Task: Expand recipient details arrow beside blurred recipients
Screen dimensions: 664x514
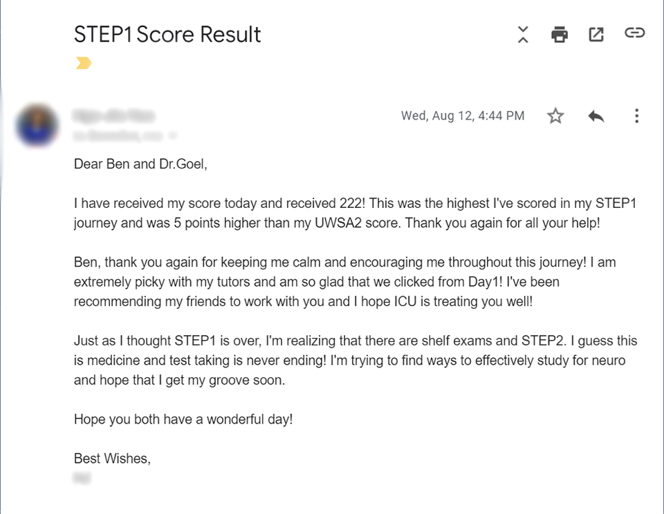Action: click(x=172, y=136)
